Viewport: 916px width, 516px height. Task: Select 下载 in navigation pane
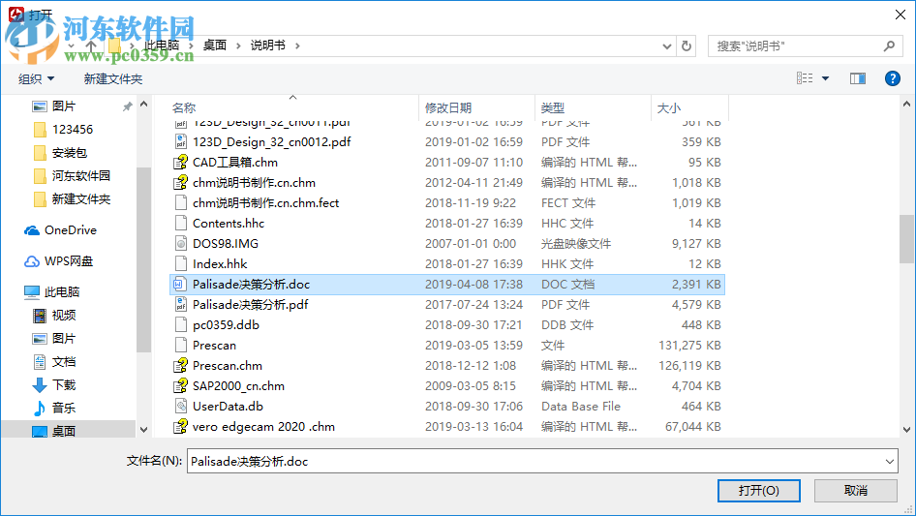pyautogui.click(x=64, y=384)
